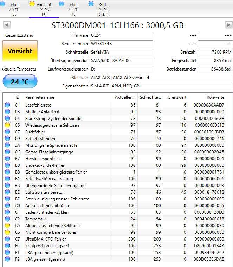The image size is (233, 267).
Task: Select the Lesefehlerrate parameter name
Action: [38, 105]
